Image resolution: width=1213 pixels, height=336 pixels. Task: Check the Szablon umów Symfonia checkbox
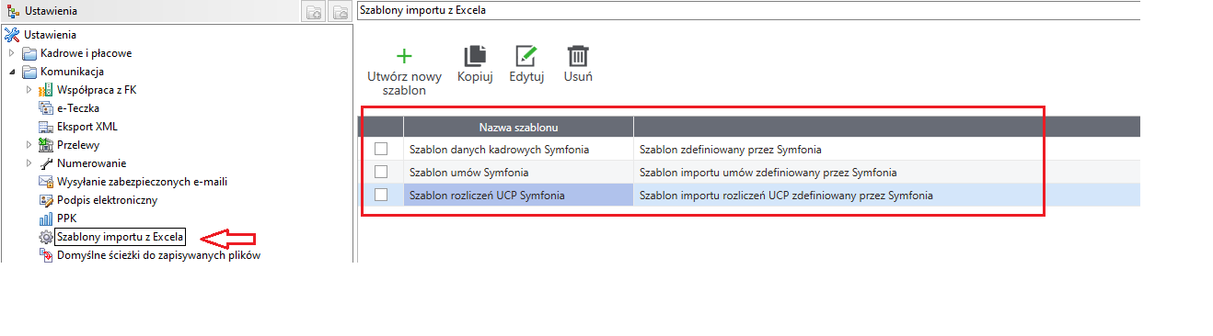point(381,172)
